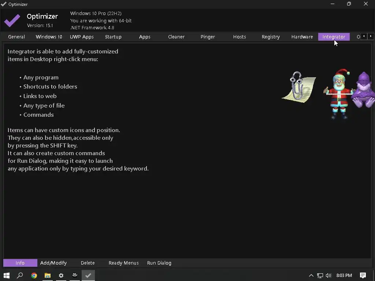Click the "Any program" bullet text

click(x=41, y=78)
